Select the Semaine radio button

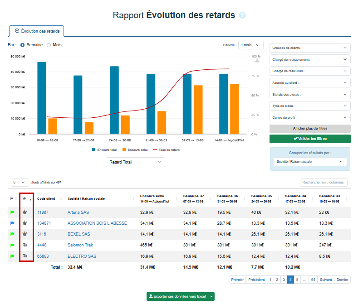22,45
